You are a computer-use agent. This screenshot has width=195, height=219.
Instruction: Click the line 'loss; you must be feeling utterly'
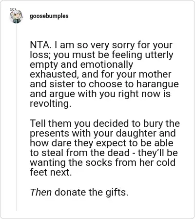[x=101, y=55]
